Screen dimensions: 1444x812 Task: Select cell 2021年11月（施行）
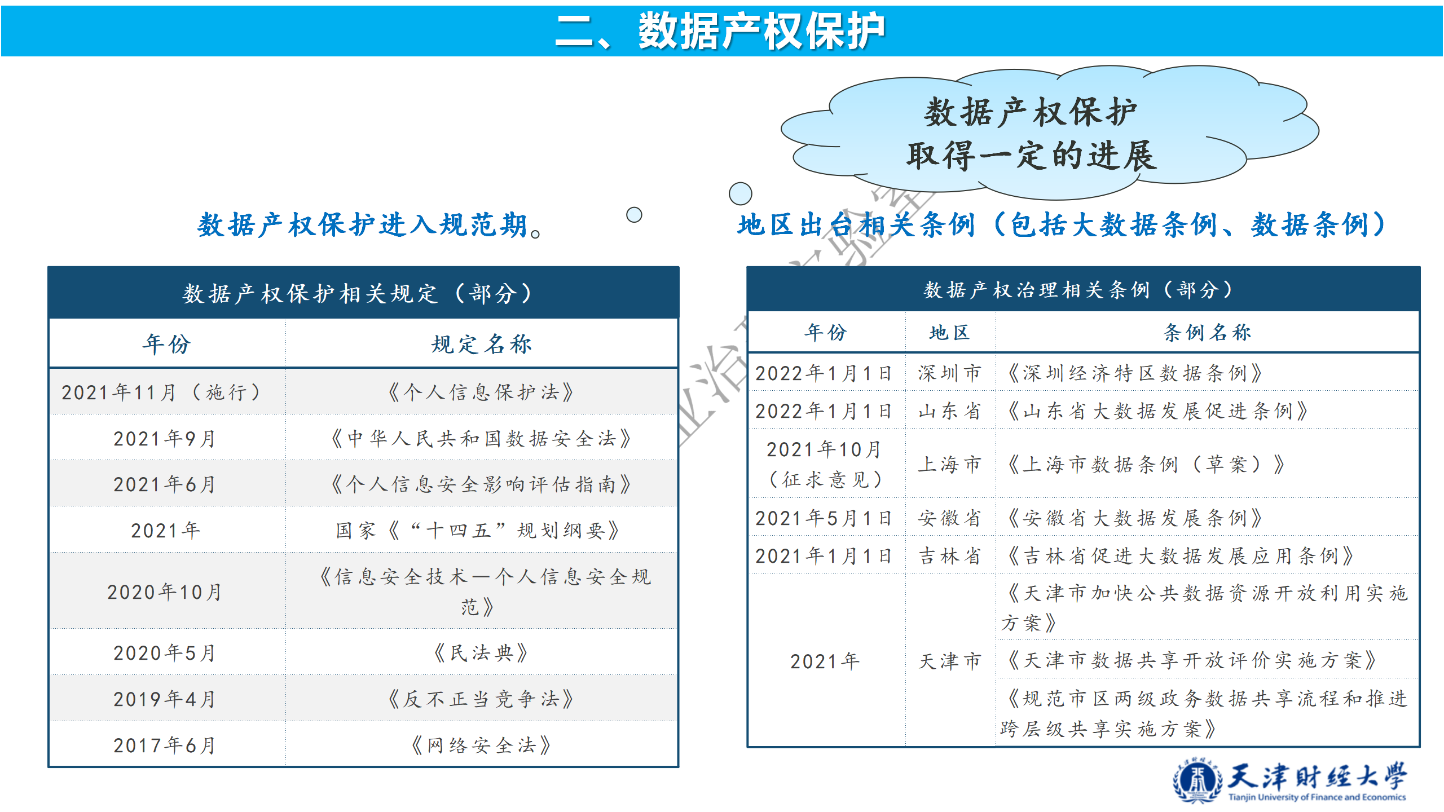tap(168, 392)
